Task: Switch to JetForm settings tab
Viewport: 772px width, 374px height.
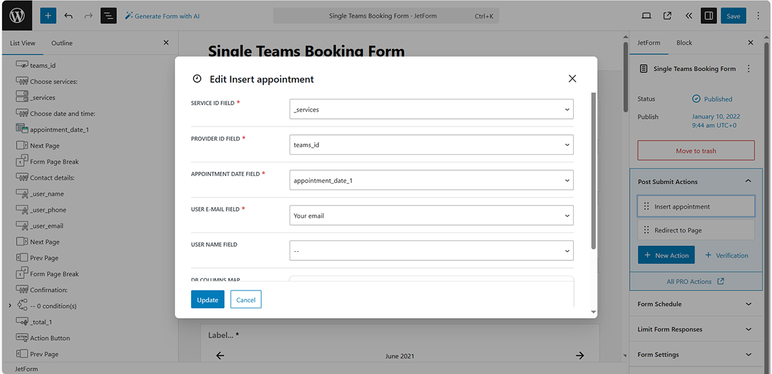Action: coord(648,42)
